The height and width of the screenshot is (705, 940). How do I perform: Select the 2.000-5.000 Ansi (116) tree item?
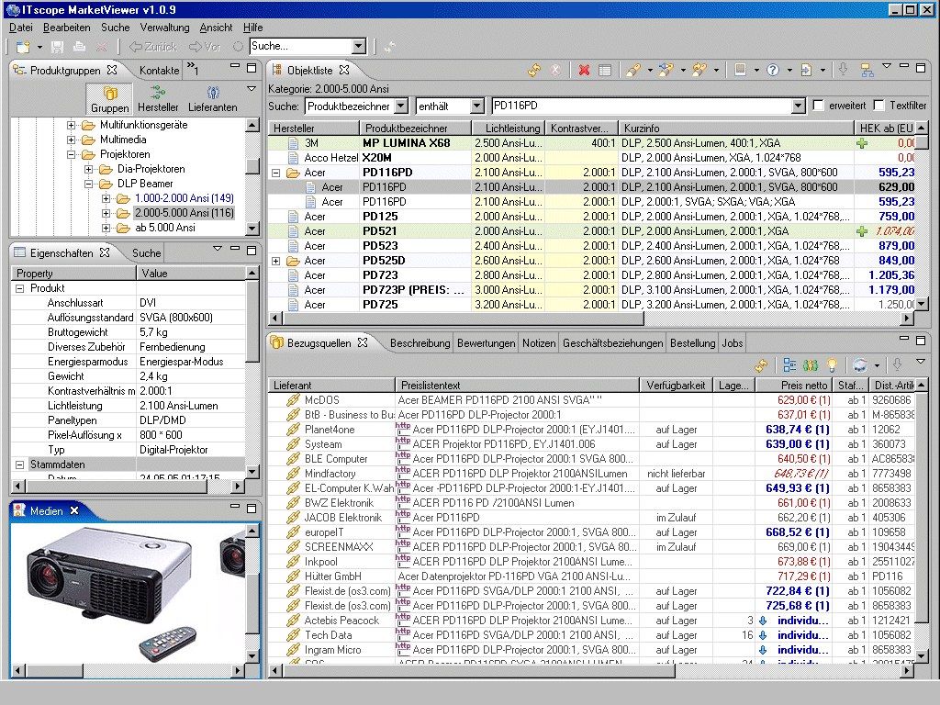pos(184,213)
